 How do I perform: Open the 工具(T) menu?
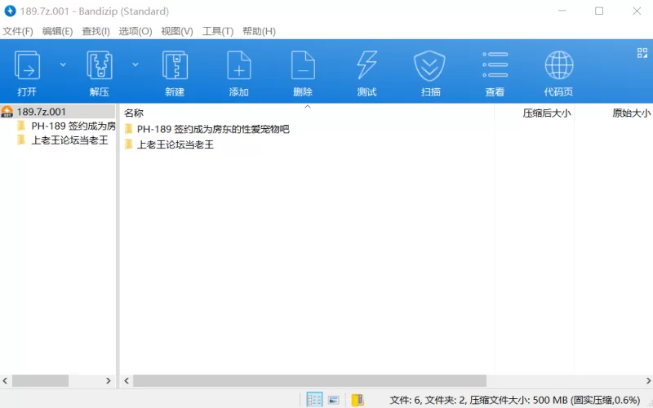coord(218,31)
